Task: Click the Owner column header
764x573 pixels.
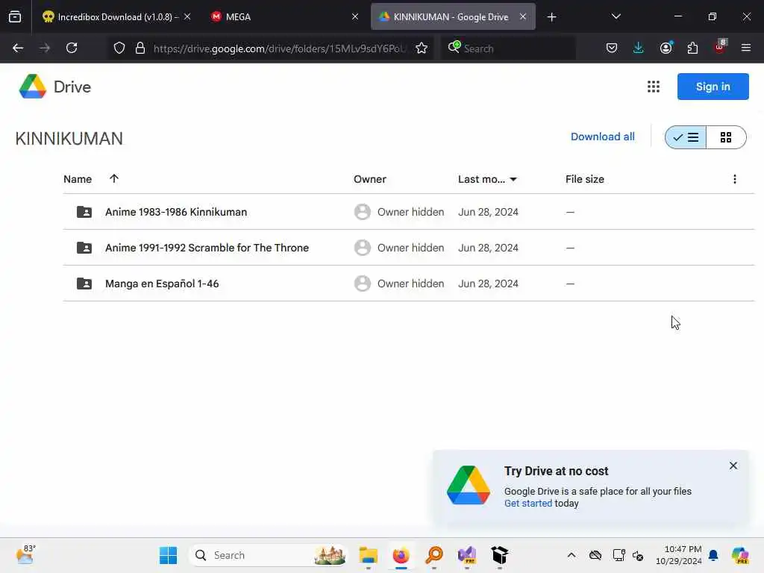Action: 370,179
